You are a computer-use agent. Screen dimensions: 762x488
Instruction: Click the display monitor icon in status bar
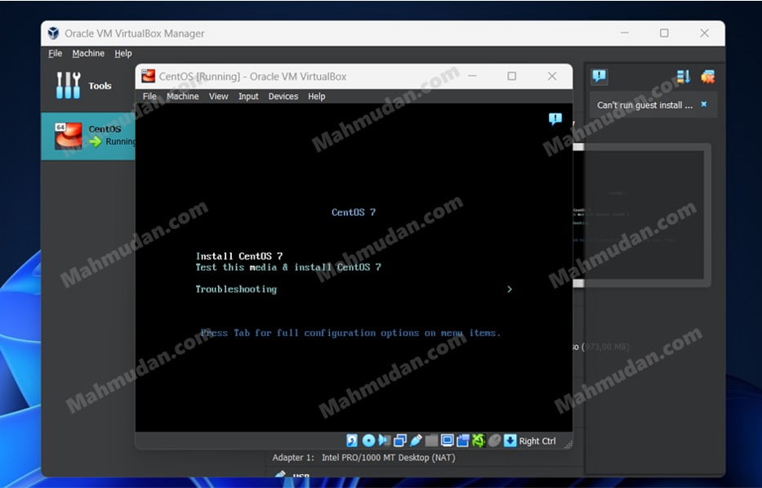(447, 441)
